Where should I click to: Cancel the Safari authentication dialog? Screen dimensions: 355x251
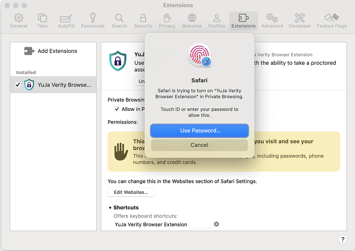200,145
